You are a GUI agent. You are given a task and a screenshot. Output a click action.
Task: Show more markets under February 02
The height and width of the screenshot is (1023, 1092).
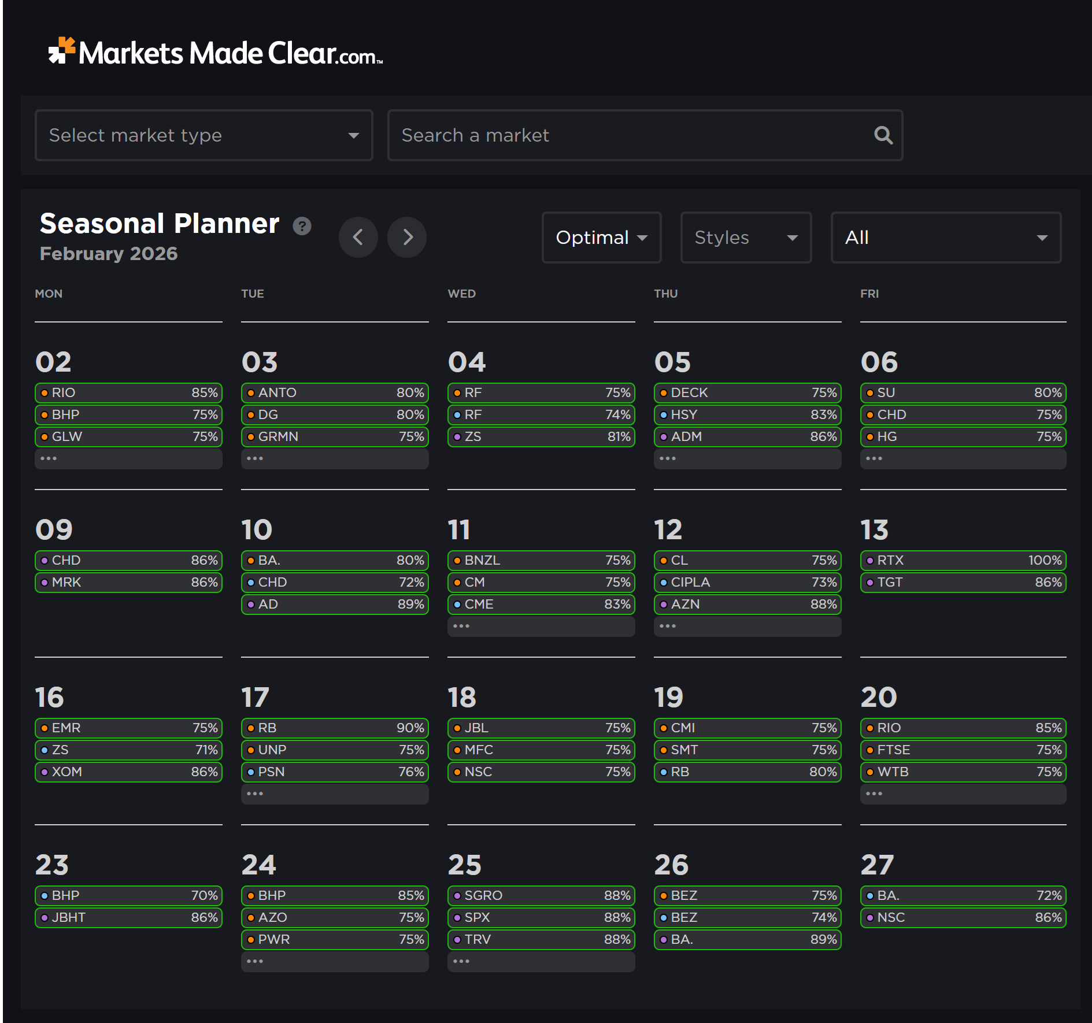pos(128,458)
